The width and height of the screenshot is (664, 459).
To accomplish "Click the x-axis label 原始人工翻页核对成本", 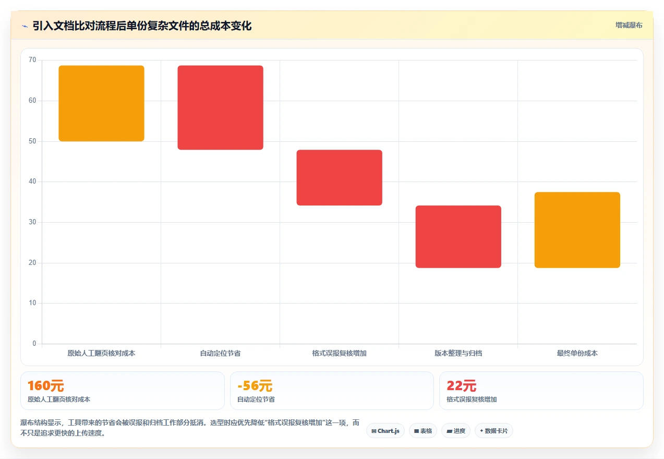I will [x=101, y=353].
